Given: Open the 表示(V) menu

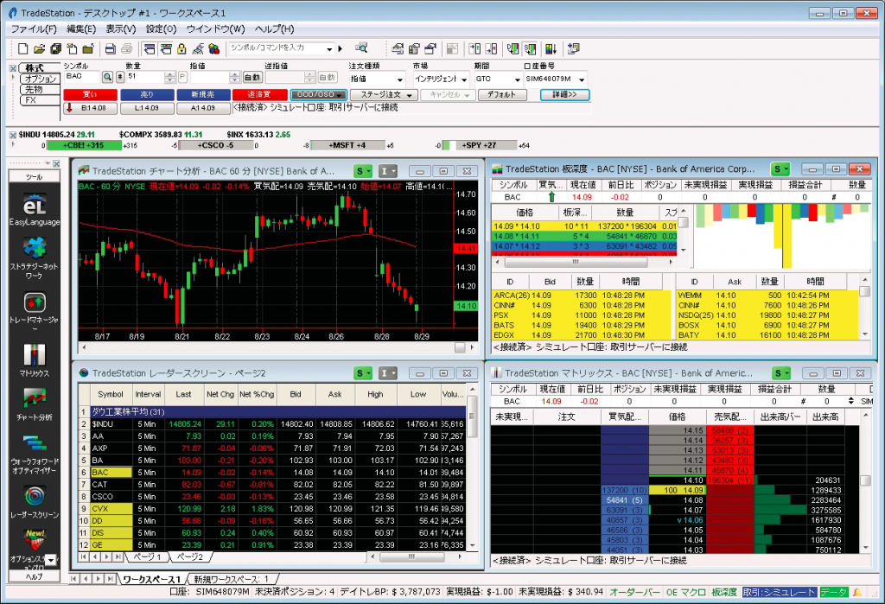Looking at the screenshot, I should 121,29.
